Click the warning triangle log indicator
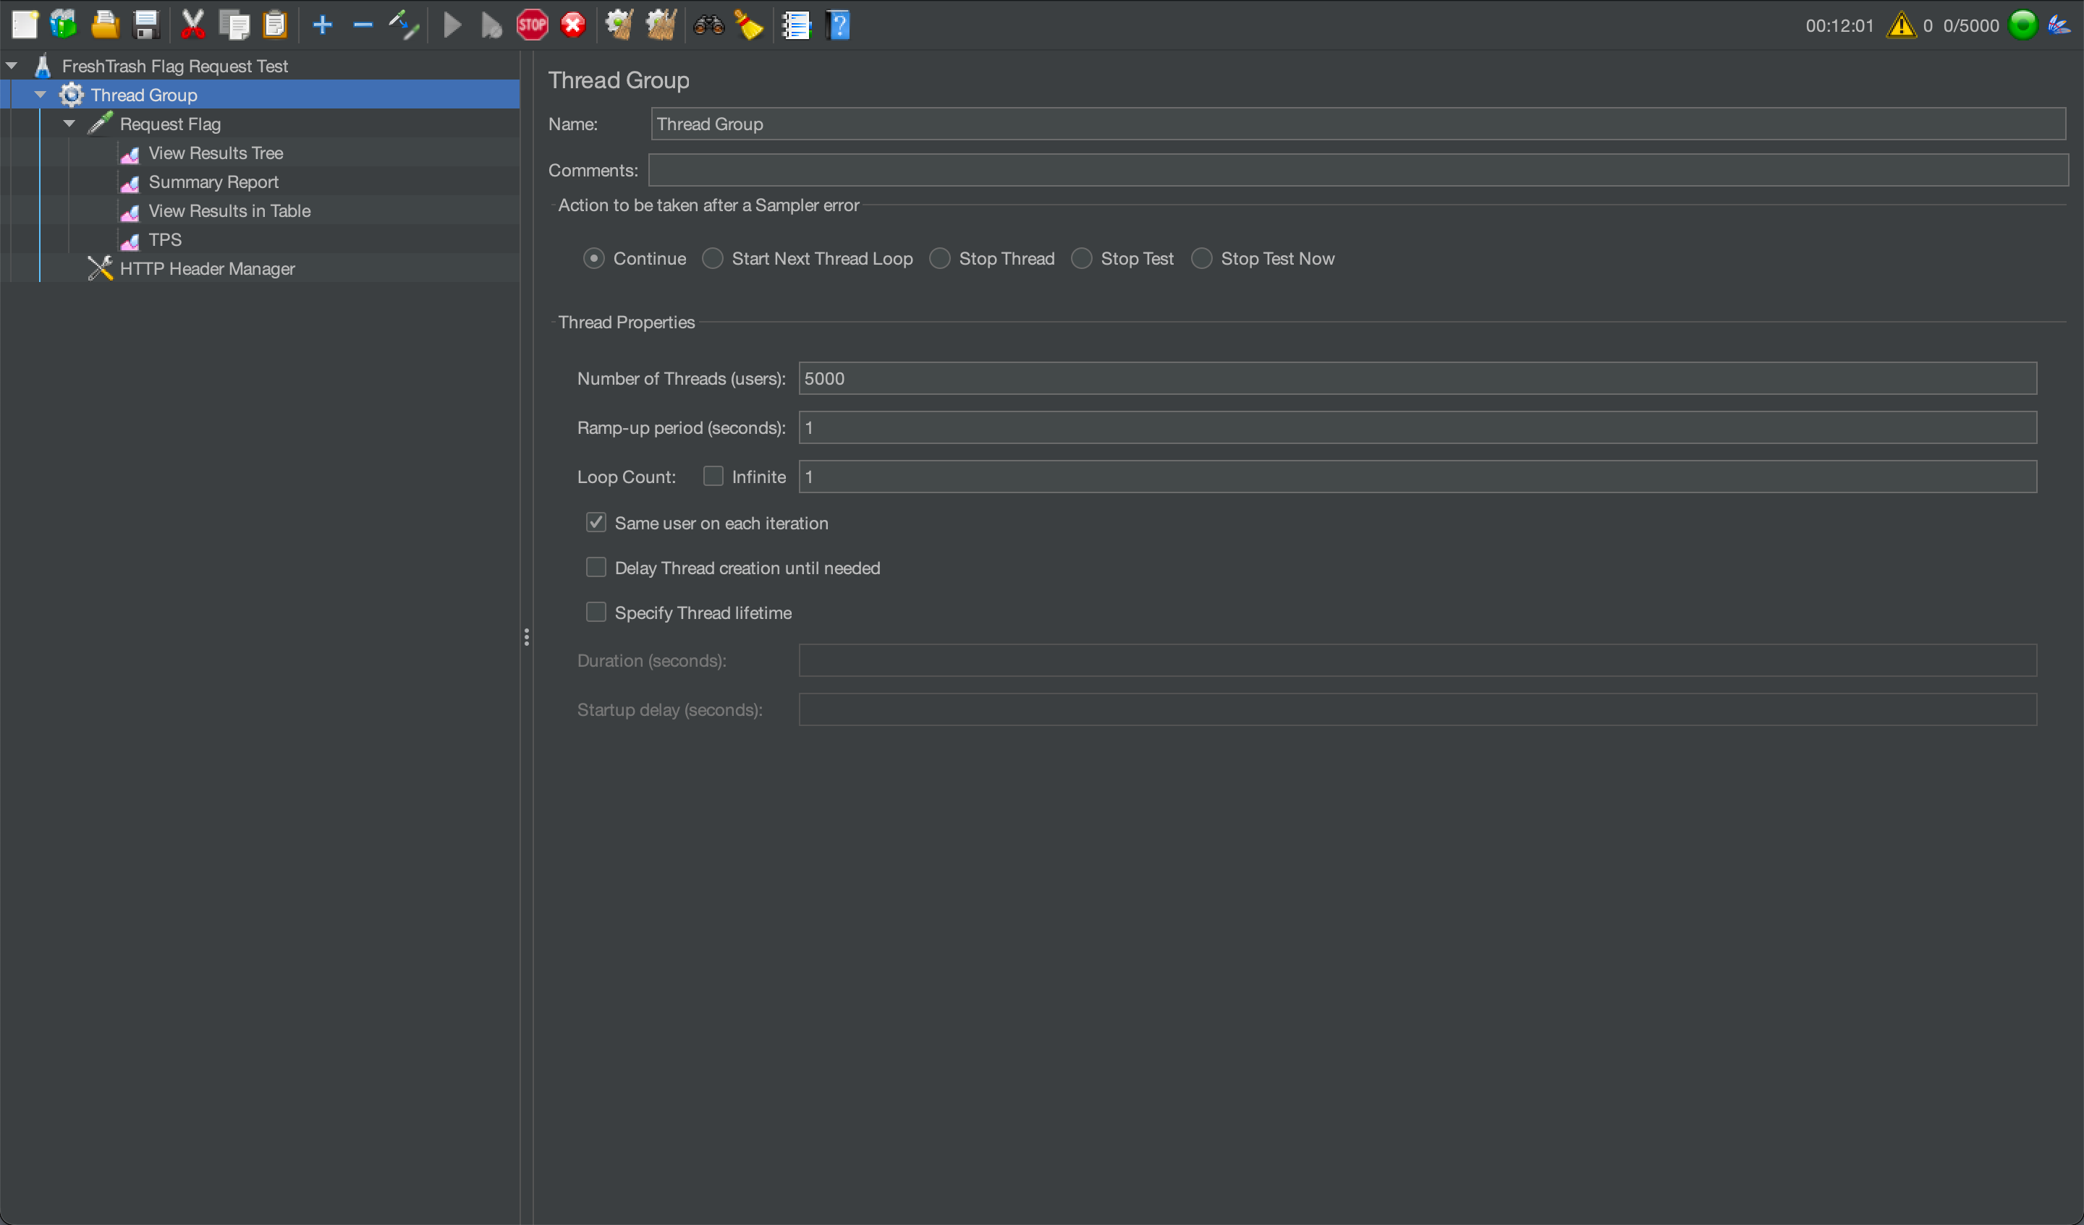The width and height of the screenshot is (2084, 1225). coord(1900,25)
